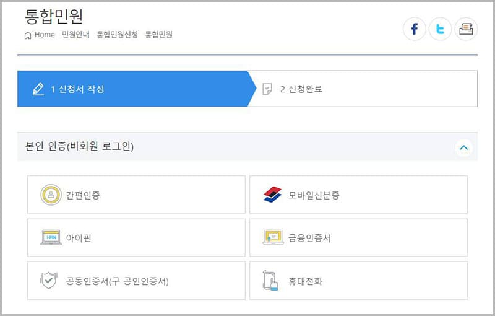Image resolution: width=495 pixels, height=316 pixels.
Task: Go to 통합민원 breadcrumb link
Action: (158, 35)
